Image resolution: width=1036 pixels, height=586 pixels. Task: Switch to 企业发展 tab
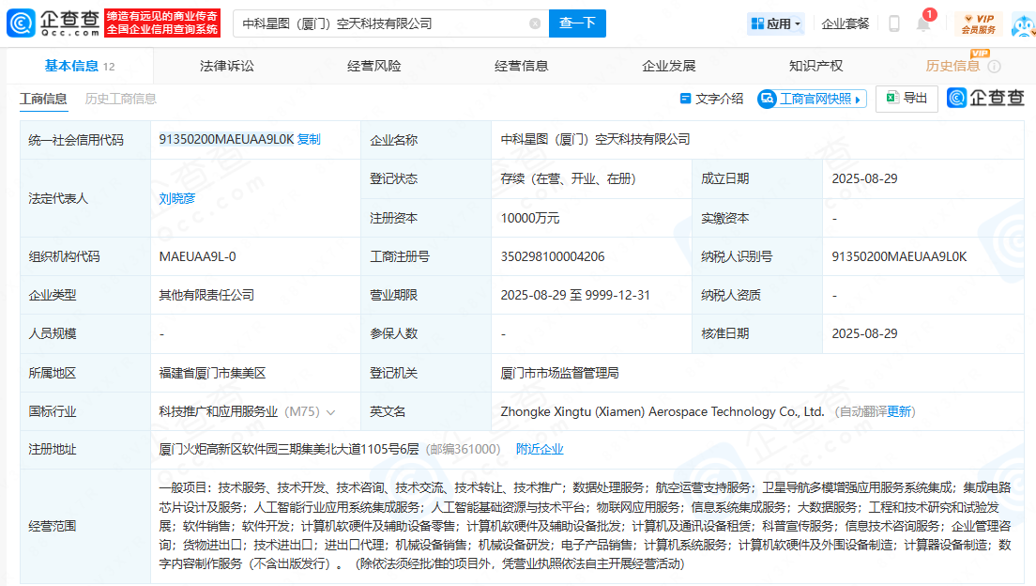point(669,66)
